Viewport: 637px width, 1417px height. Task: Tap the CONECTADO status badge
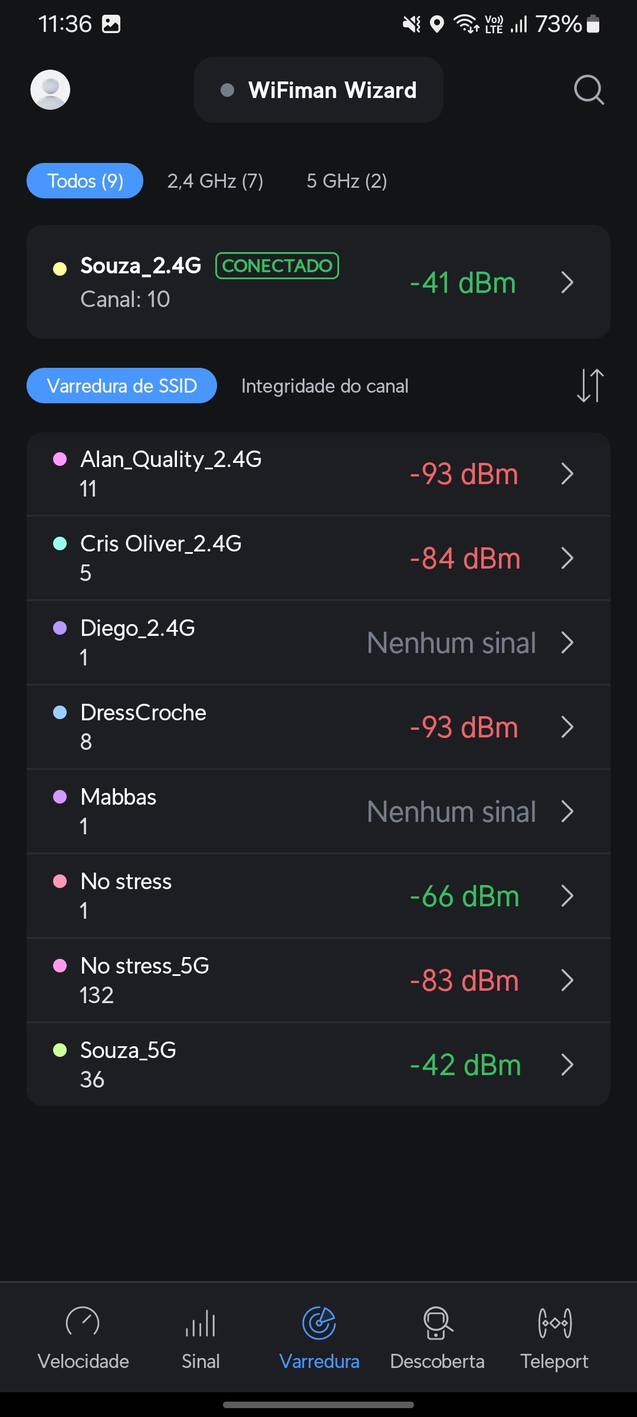click(277, 266)
